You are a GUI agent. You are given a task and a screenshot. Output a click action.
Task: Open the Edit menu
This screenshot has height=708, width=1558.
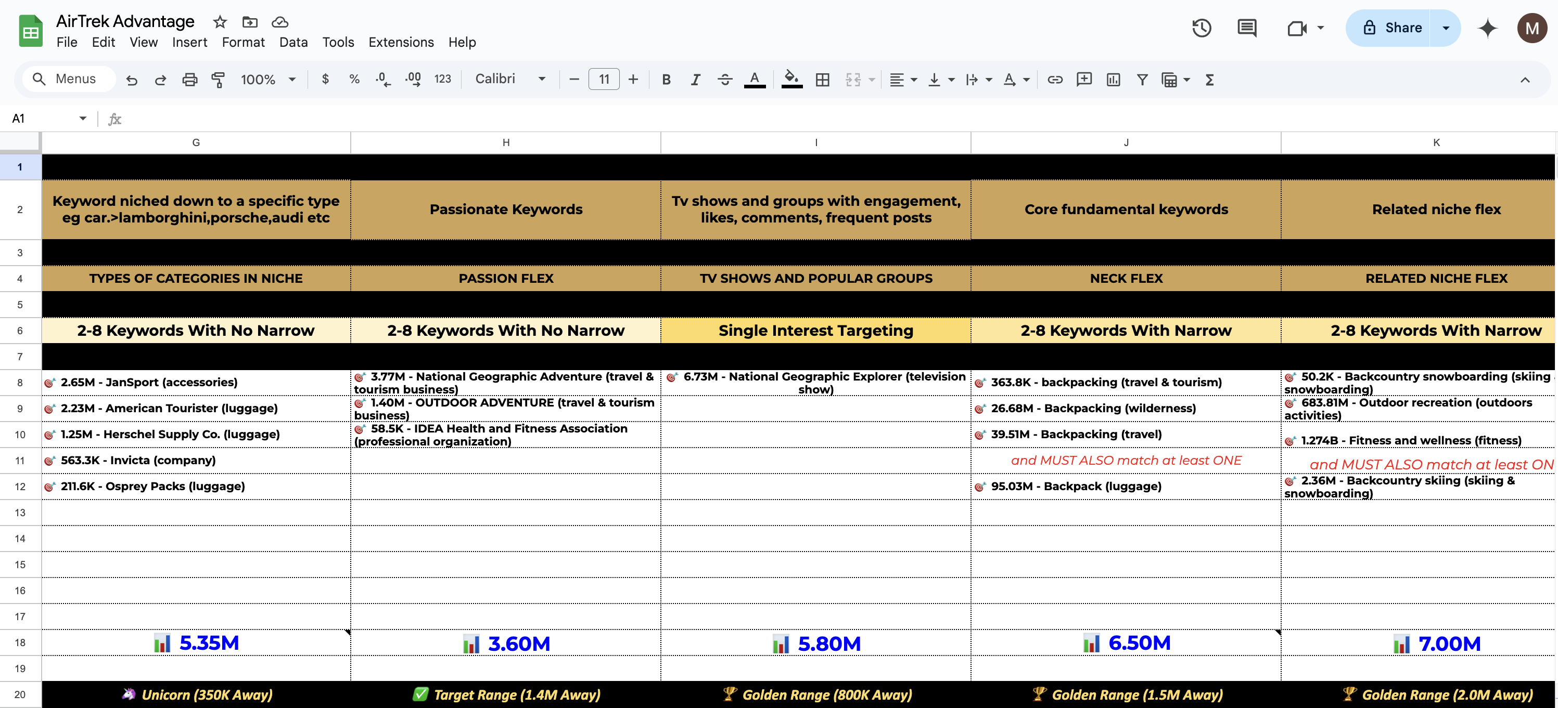coord(104,42)
